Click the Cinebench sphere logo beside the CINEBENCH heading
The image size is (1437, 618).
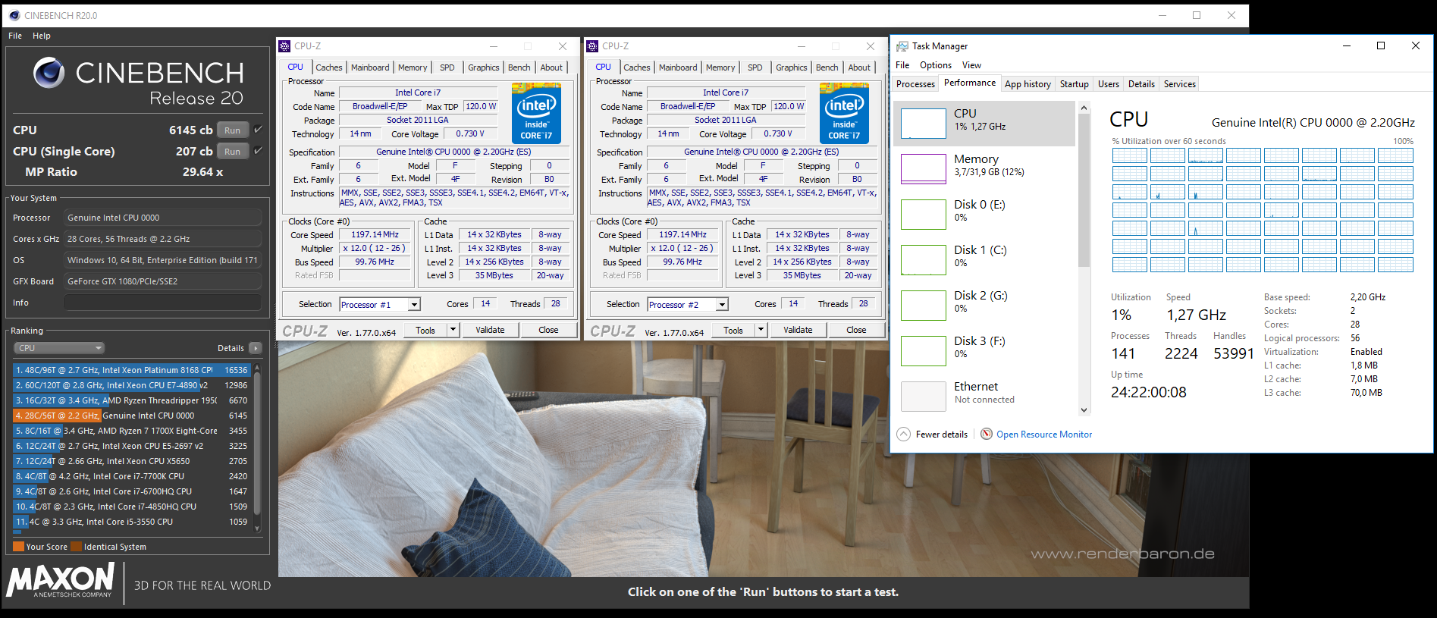point(49,73)
